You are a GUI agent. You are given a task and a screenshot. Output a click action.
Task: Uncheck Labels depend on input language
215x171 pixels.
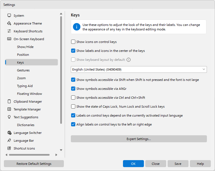click(73, 115)
